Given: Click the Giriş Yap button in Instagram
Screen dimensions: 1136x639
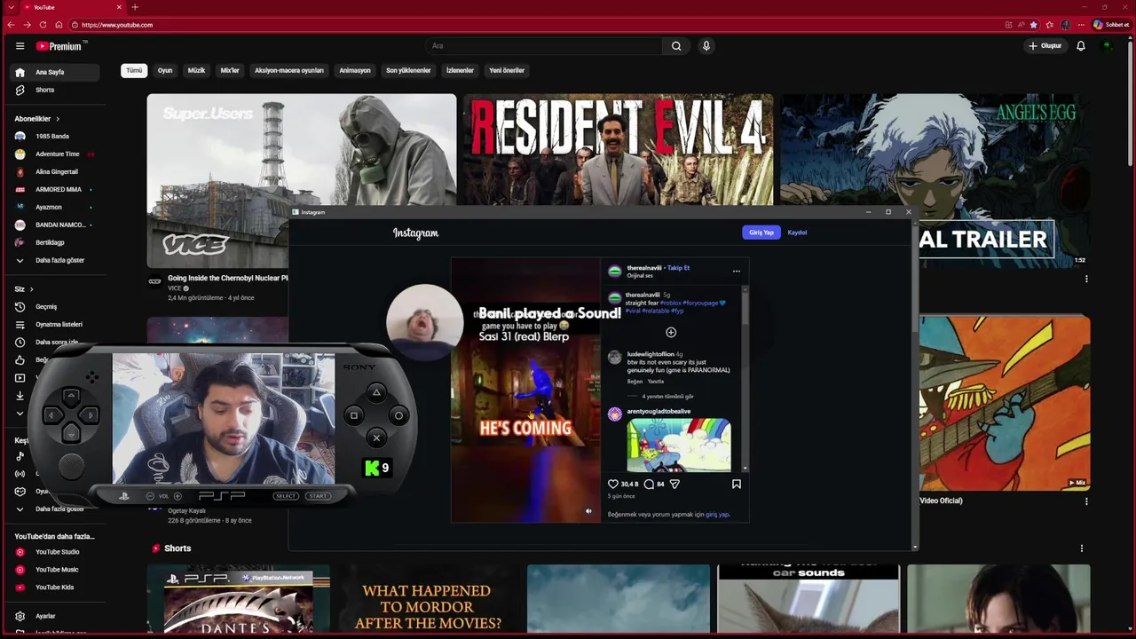Looking at the screenshot, I should pyautogui.click(x=761, y=233).
